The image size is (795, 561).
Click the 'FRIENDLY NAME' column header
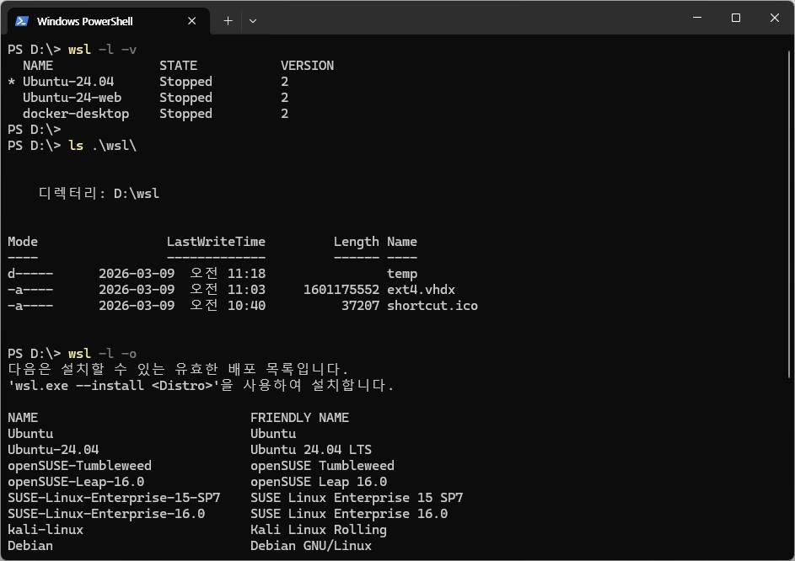299,418
